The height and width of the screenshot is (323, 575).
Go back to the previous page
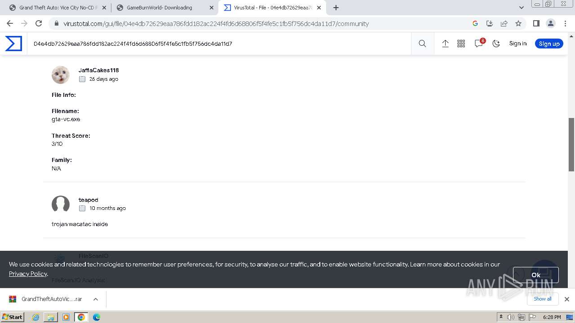10,23
